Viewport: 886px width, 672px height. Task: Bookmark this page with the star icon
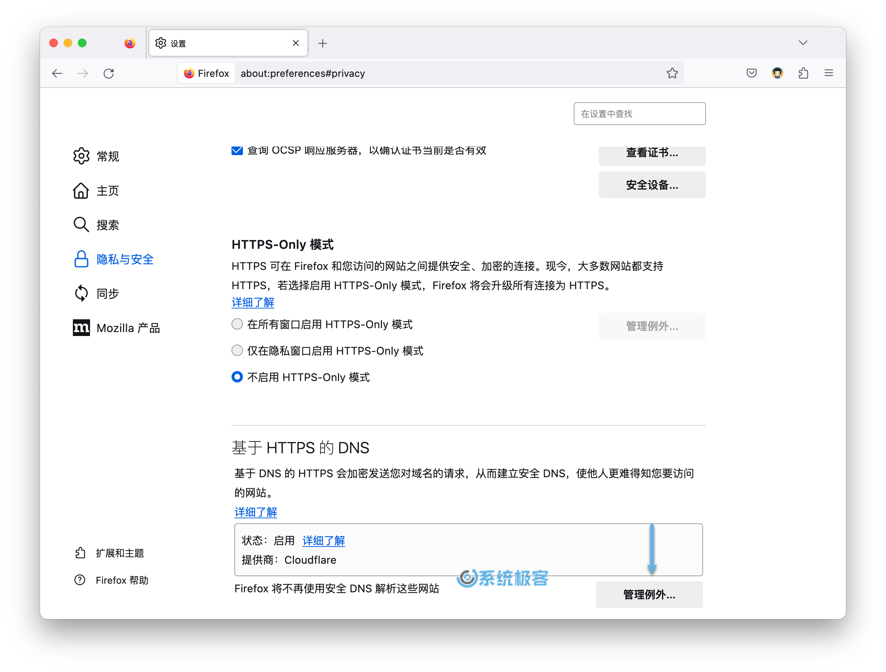coord(672,73)
